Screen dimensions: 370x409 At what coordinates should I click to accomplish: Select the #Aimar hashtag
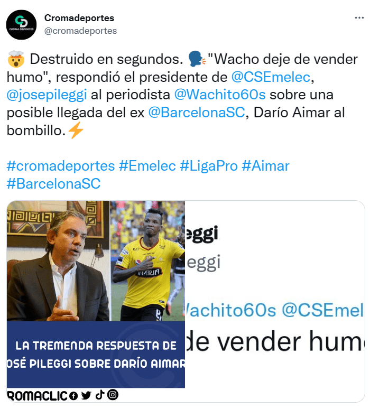pos(266,166)
